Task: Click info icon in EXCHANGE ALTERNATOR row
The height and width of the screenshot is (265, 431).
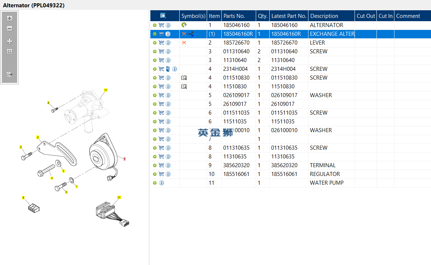Action: pos(168,34)
